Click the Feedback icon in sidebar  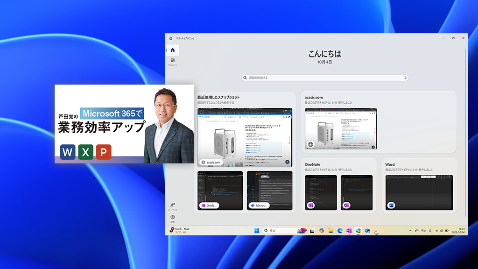172,206
